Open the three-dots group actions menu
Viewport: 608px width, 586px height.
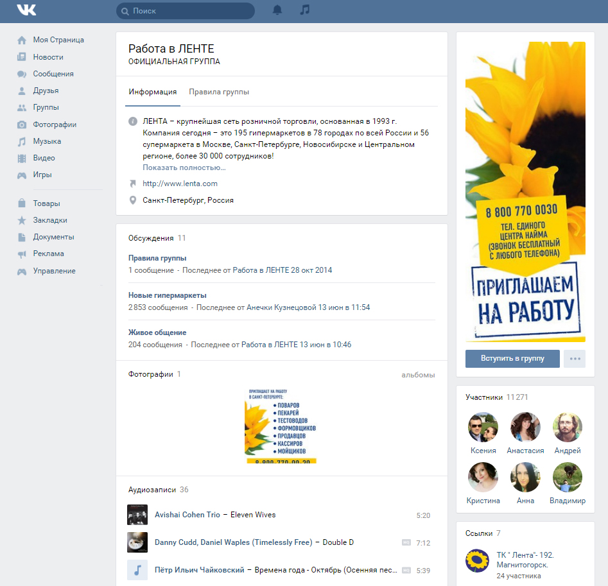click(x=575, y=359)
